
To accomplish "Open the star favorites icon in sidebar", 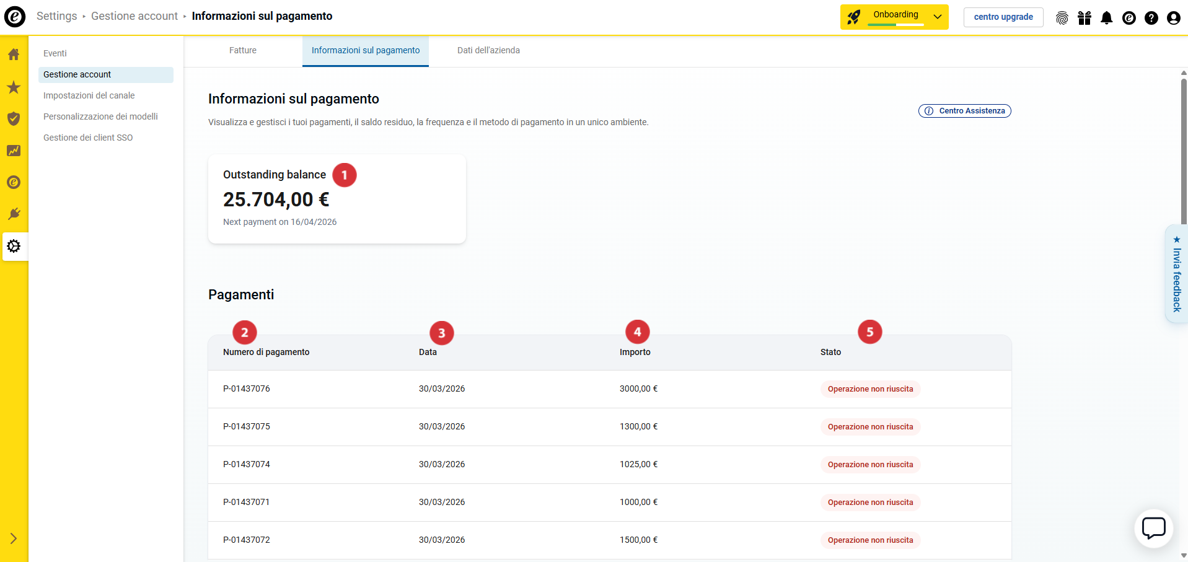I will point(14,87).
